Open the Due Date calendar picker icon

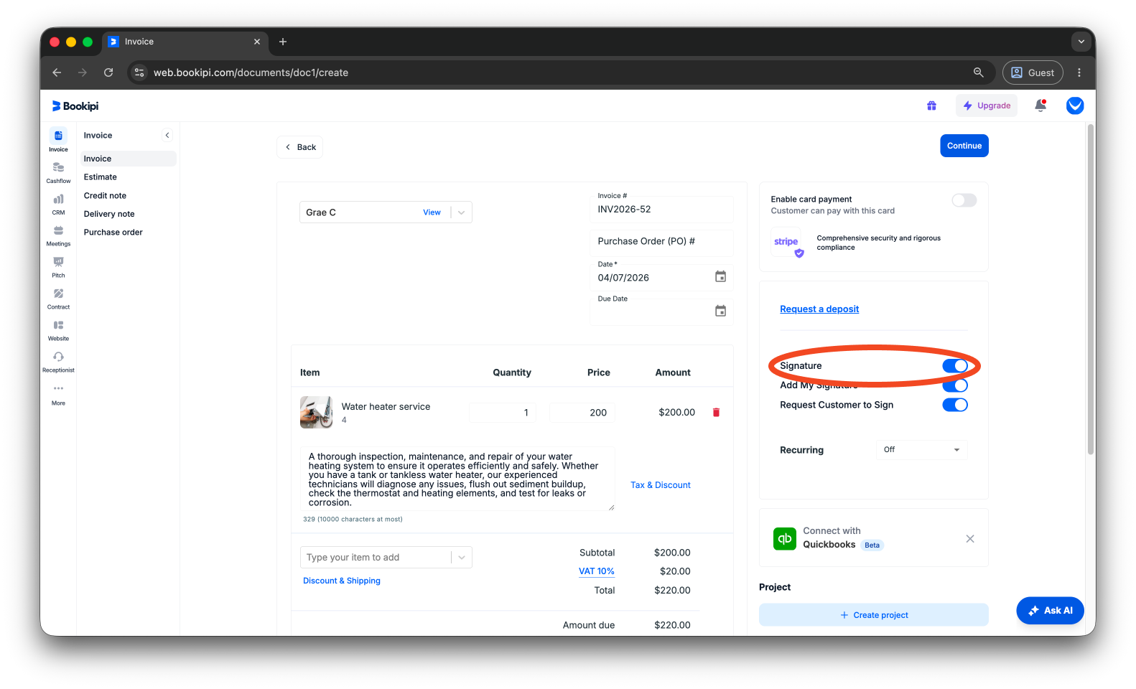point(720,311)
